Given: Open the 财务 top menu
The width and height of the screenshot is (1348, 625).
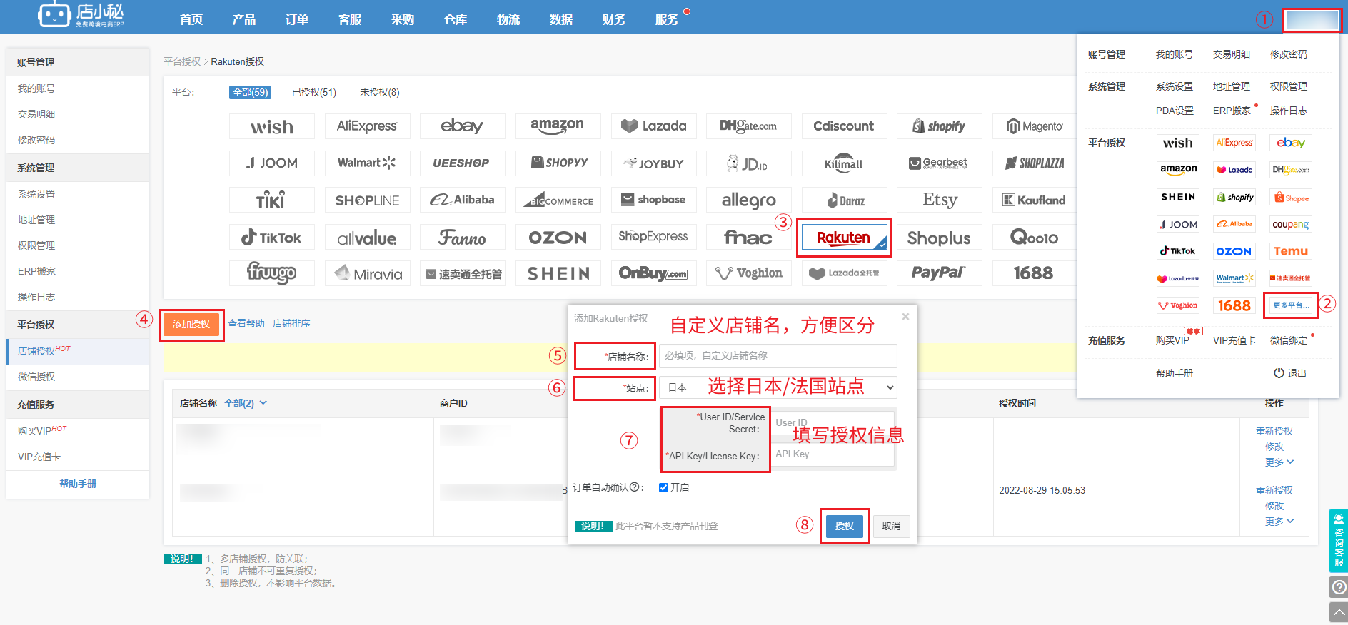Looking at the screenshot, I should click(x=614, y=19).
